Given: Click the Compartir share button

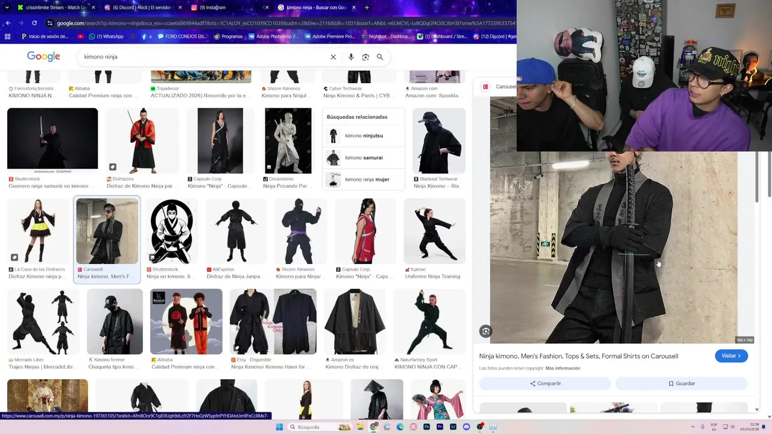Looking at the screenshot, I should pos(545,383).
